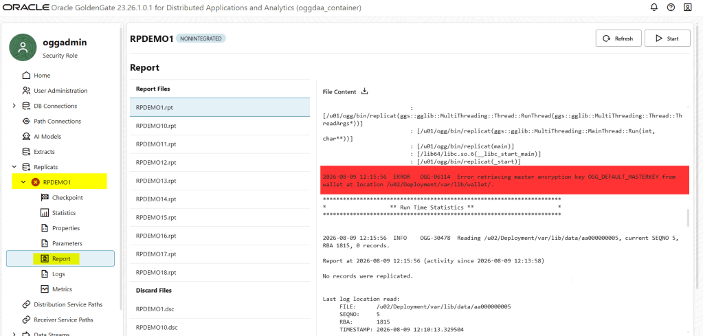Open Metrics under RPDEMO1
The image size is (703, 336).
coord(63,289)
